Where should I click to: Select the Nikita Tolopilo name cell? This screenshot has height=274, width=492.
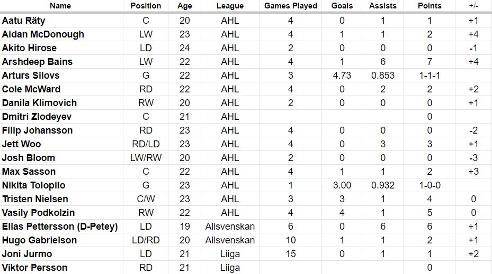34,185
